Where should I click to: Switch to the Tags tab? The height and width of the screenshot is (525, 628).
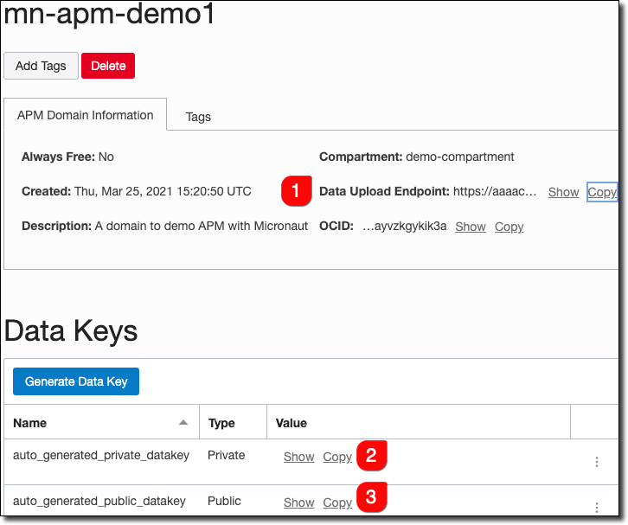198,117
